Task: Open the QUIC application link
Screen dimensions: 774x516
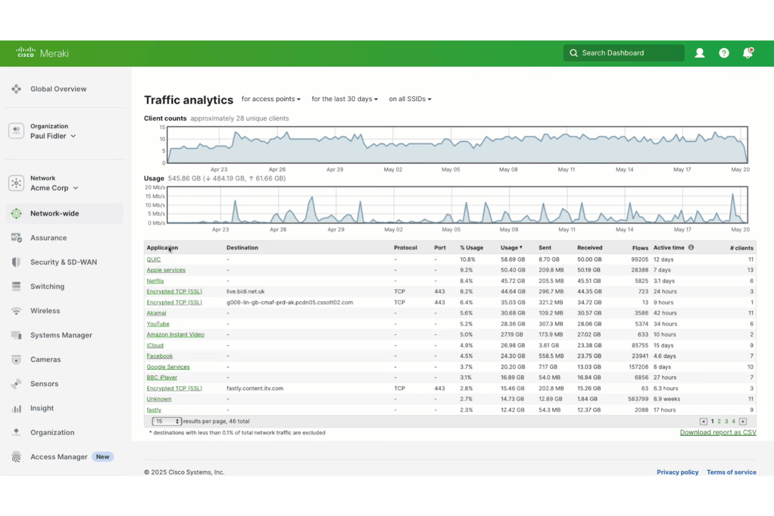Action: coord(153,259)
